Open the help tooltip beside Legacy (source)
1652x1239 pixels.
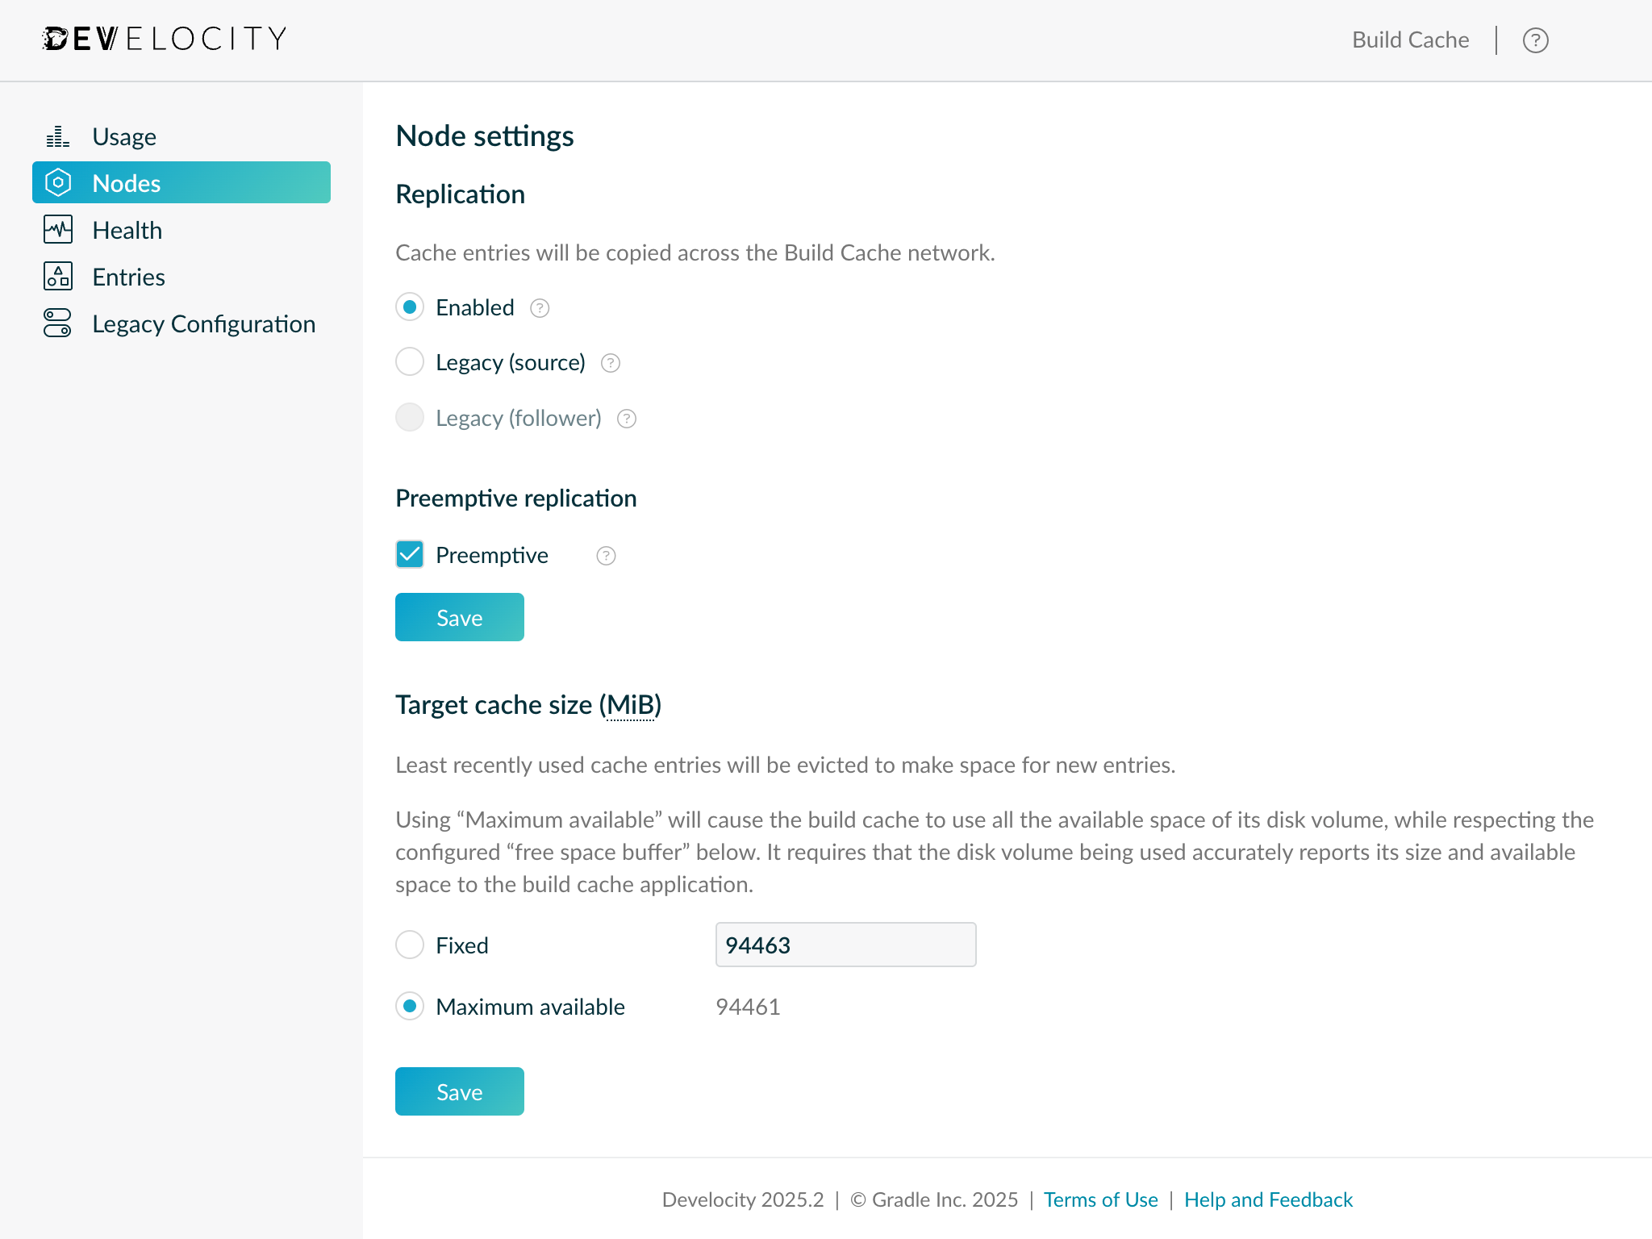tap(610, 363)
